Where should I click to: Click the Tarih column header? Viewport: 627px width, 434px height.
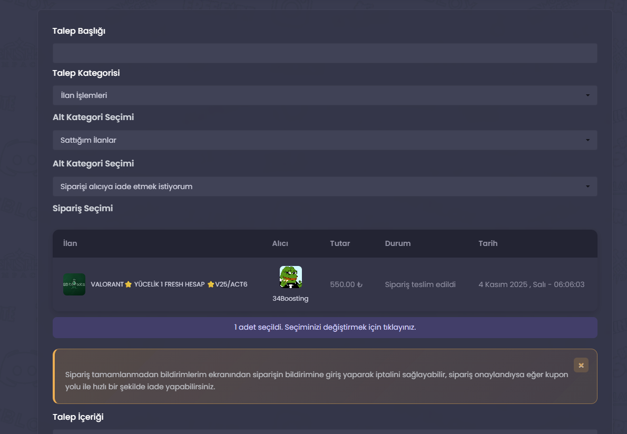tap(488, 243)
